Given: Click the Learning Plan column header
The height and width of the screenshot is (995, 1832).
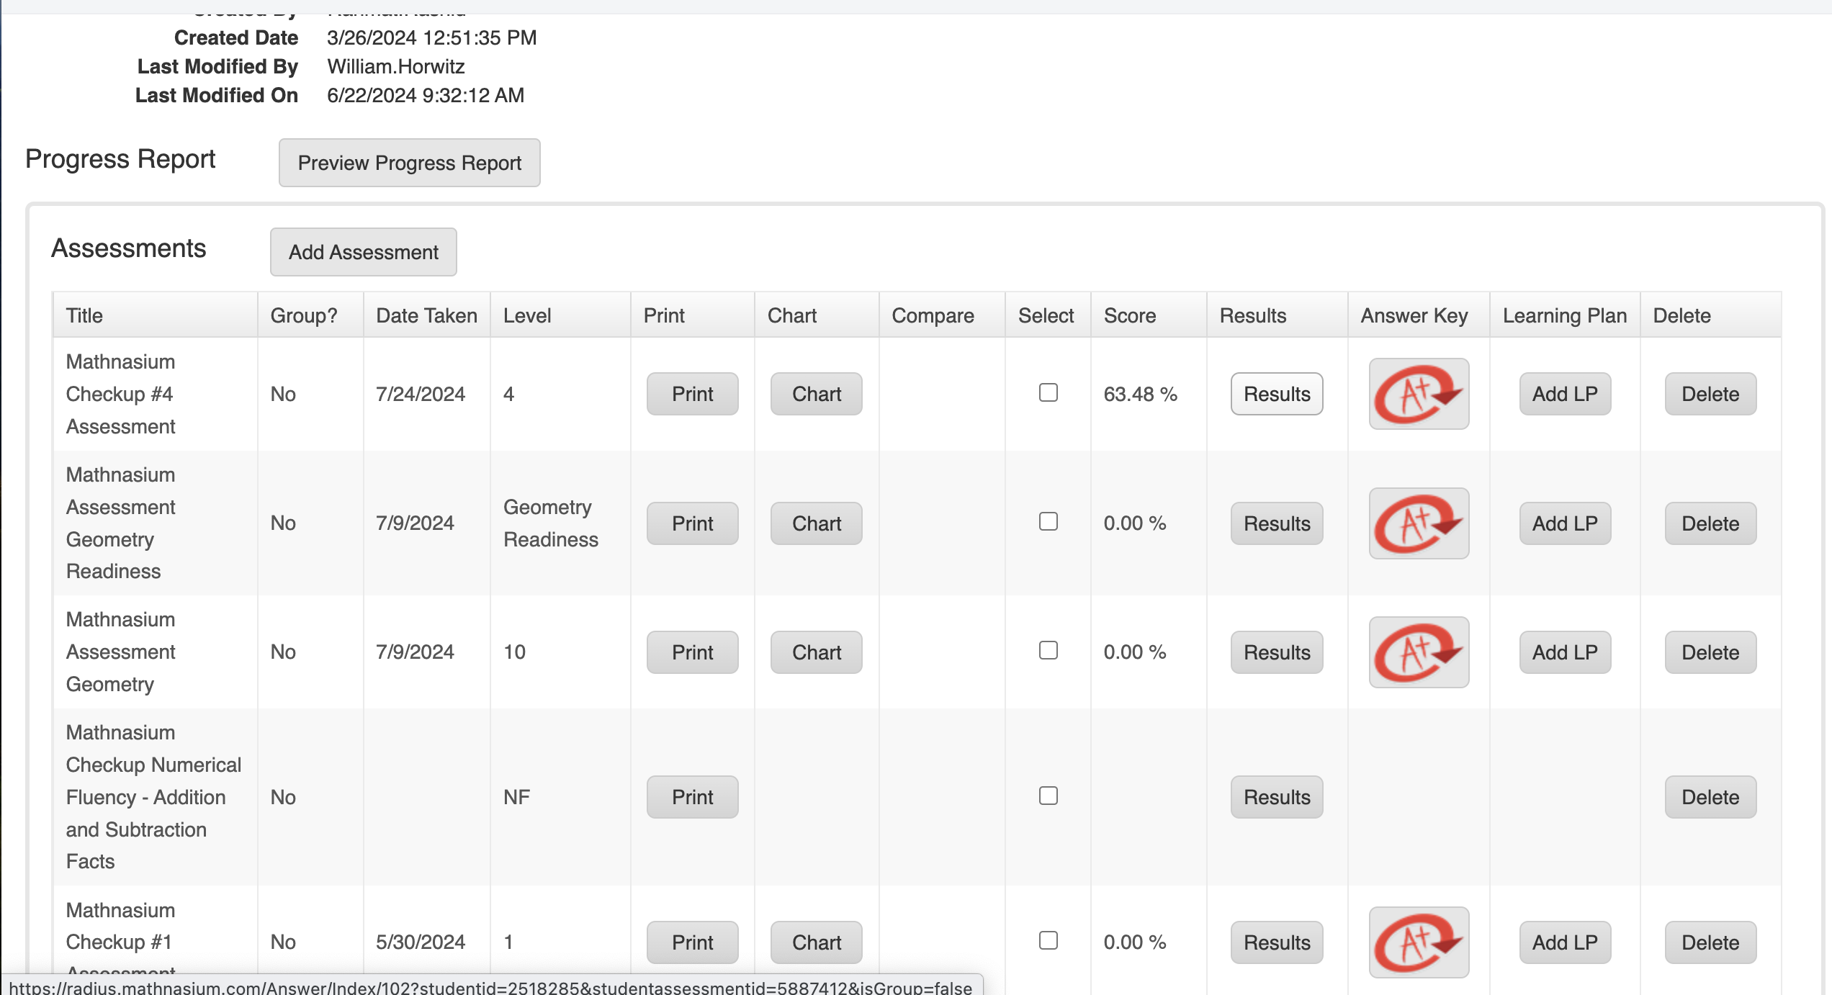Looking at the screenshot, I should 1564,315.
